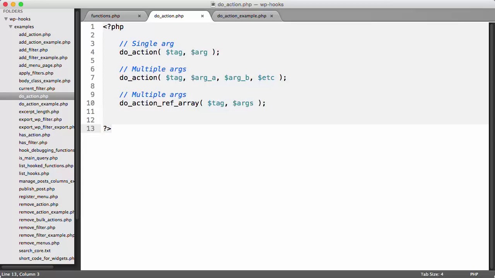This screenshot has width=495, height=278.
Task: Click the $arg variable on line 4
Action: (x=199, y=53)
